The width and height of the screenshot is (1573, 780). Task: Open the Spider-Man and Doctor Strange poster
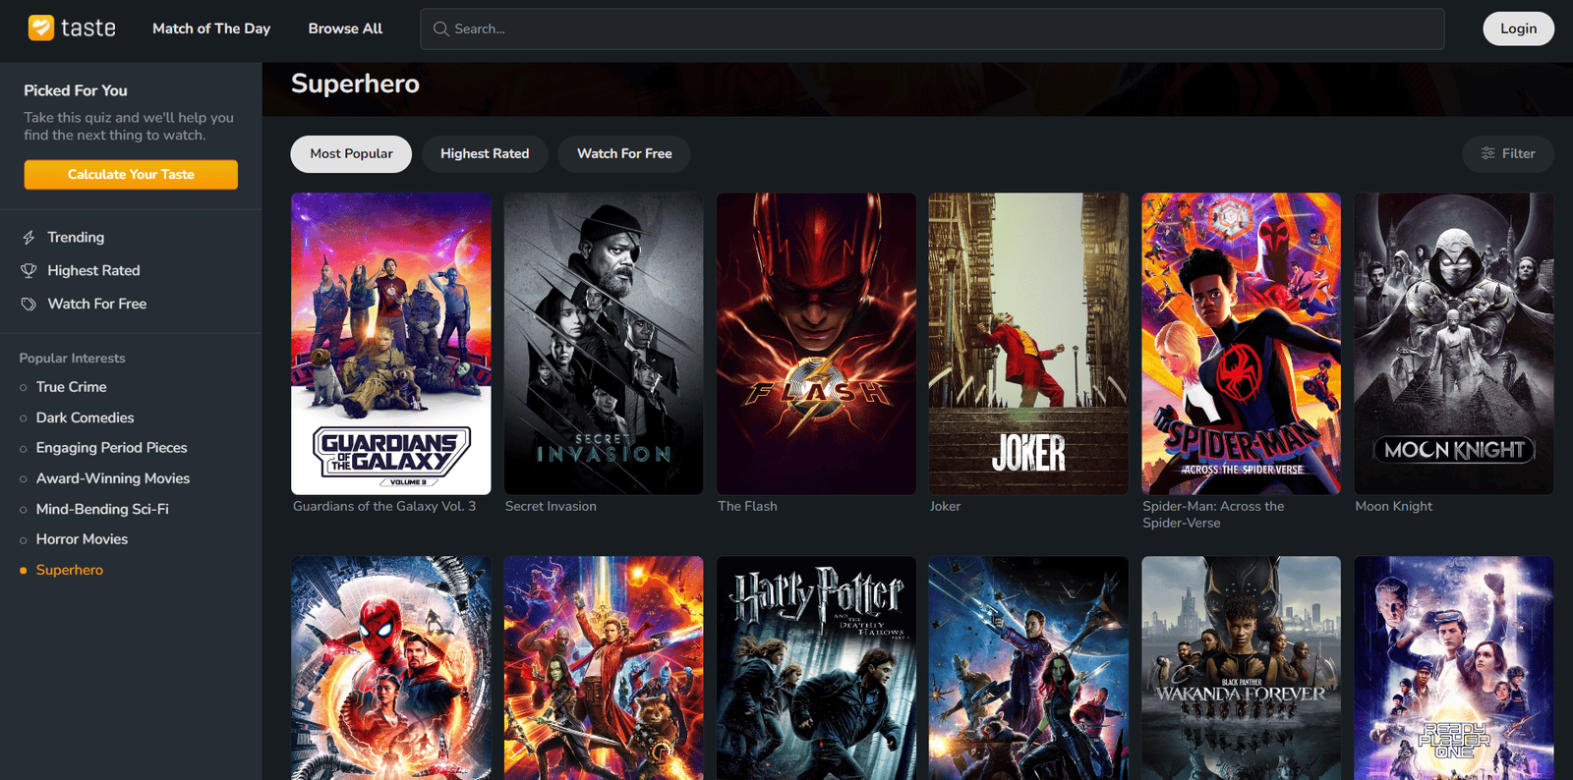pyautogui.click(x=391, y=668)
